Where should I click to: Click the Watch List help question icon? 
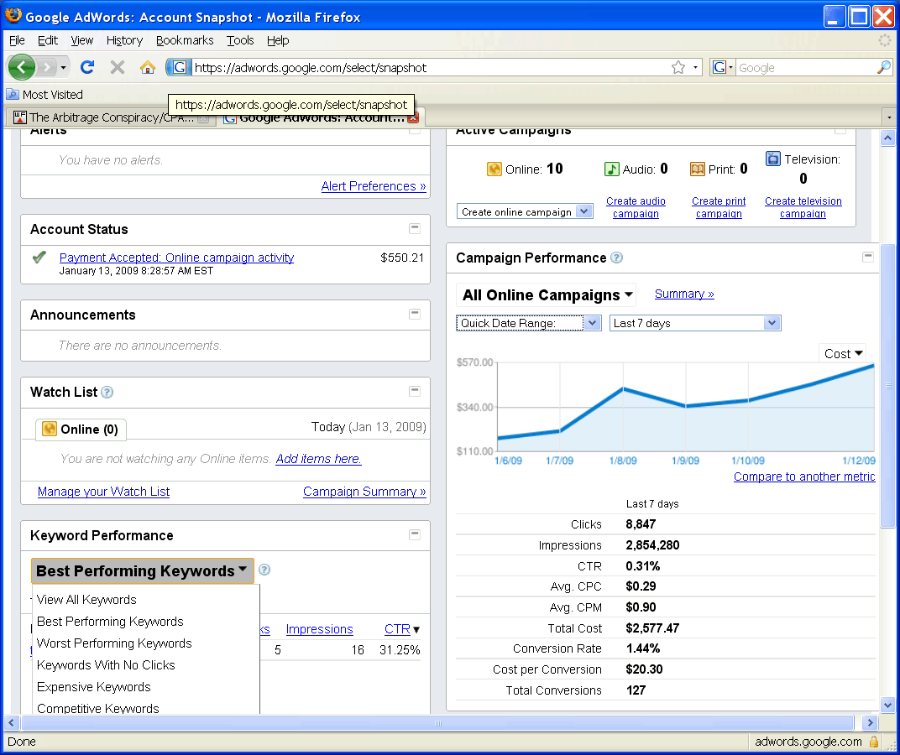(x=107, y=392)
